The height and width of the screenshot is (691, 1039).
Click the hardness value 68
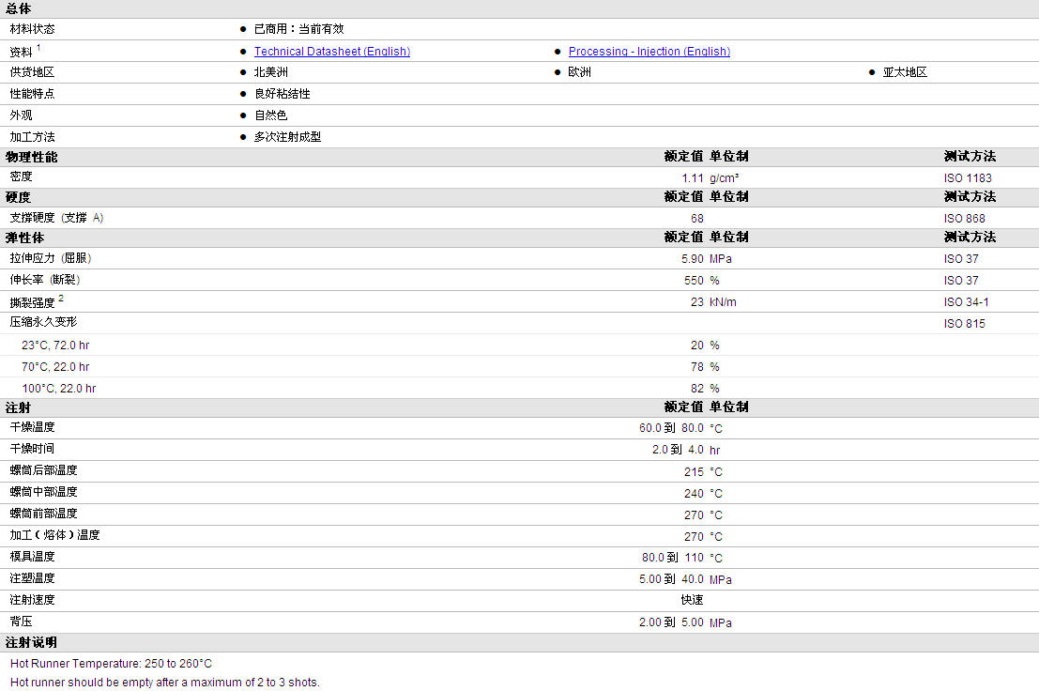click(x=697, y=219)
